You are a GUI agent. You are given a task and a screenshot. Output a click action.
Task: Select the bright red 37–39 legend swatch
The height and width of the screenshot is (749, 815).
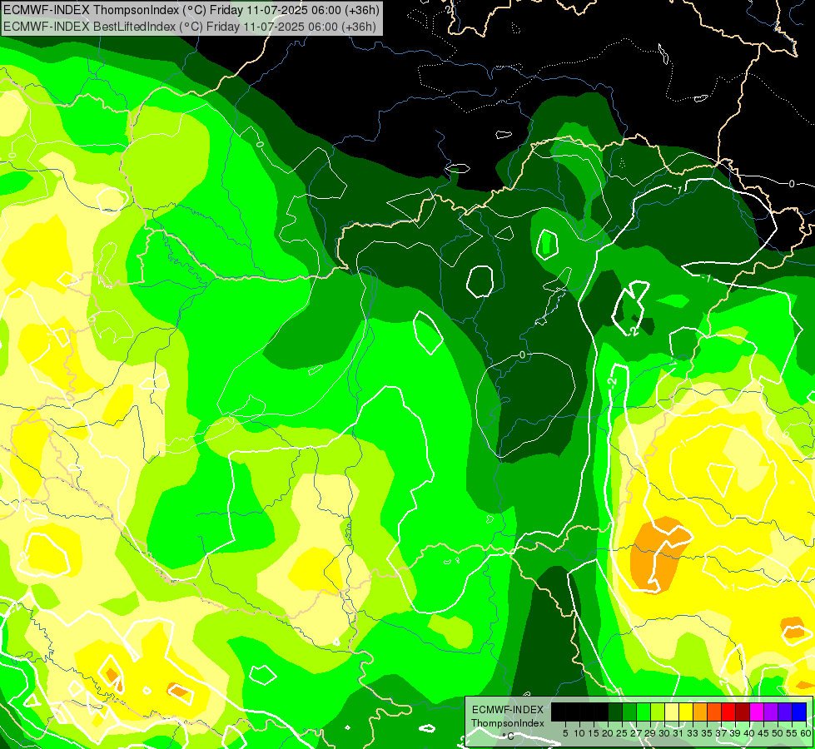(x=728, y=712)
